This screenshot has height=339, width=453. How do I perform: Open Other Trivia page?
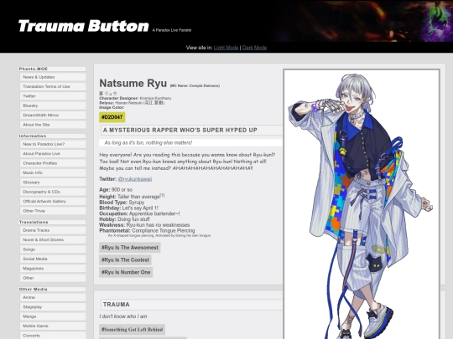coord(53,211)
